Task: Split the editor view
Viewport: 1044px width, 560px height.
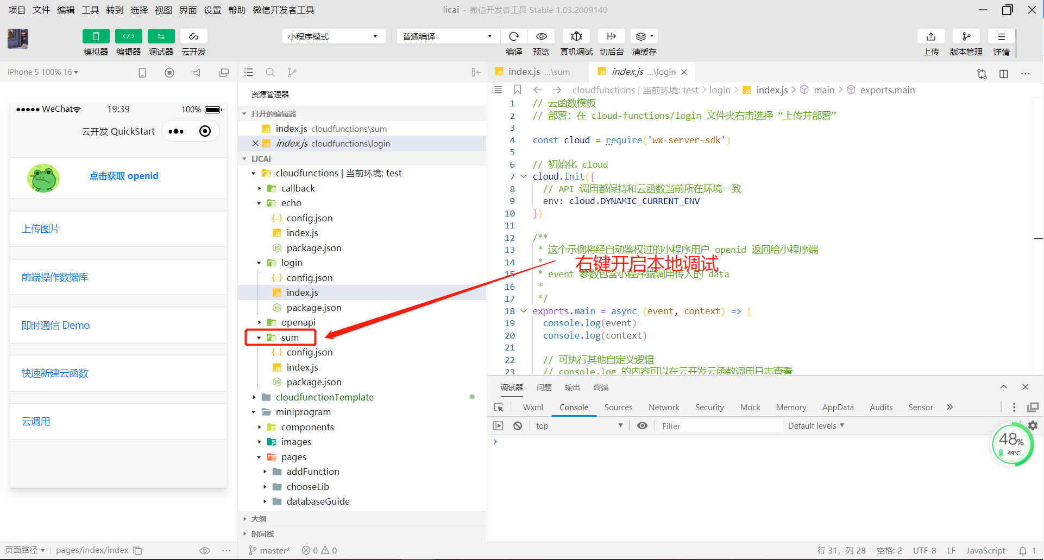Action: click(x=1004, y=74)
